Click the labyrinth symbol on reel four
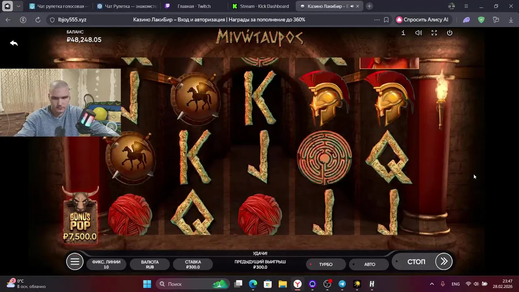 (324, 158)
